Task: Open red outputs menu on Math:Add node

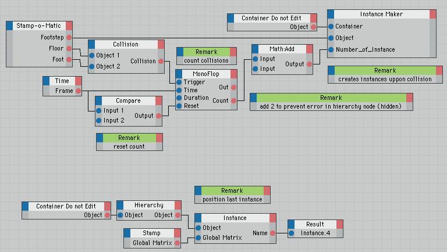Action: click(x=310, y=49)
